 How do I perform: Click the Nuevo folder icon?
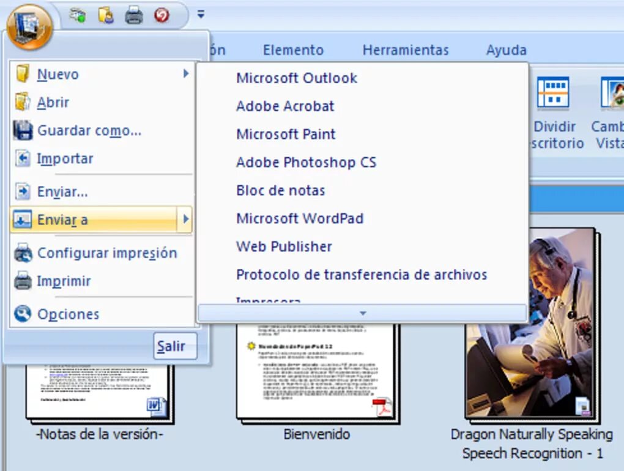(x=22, y=73)
